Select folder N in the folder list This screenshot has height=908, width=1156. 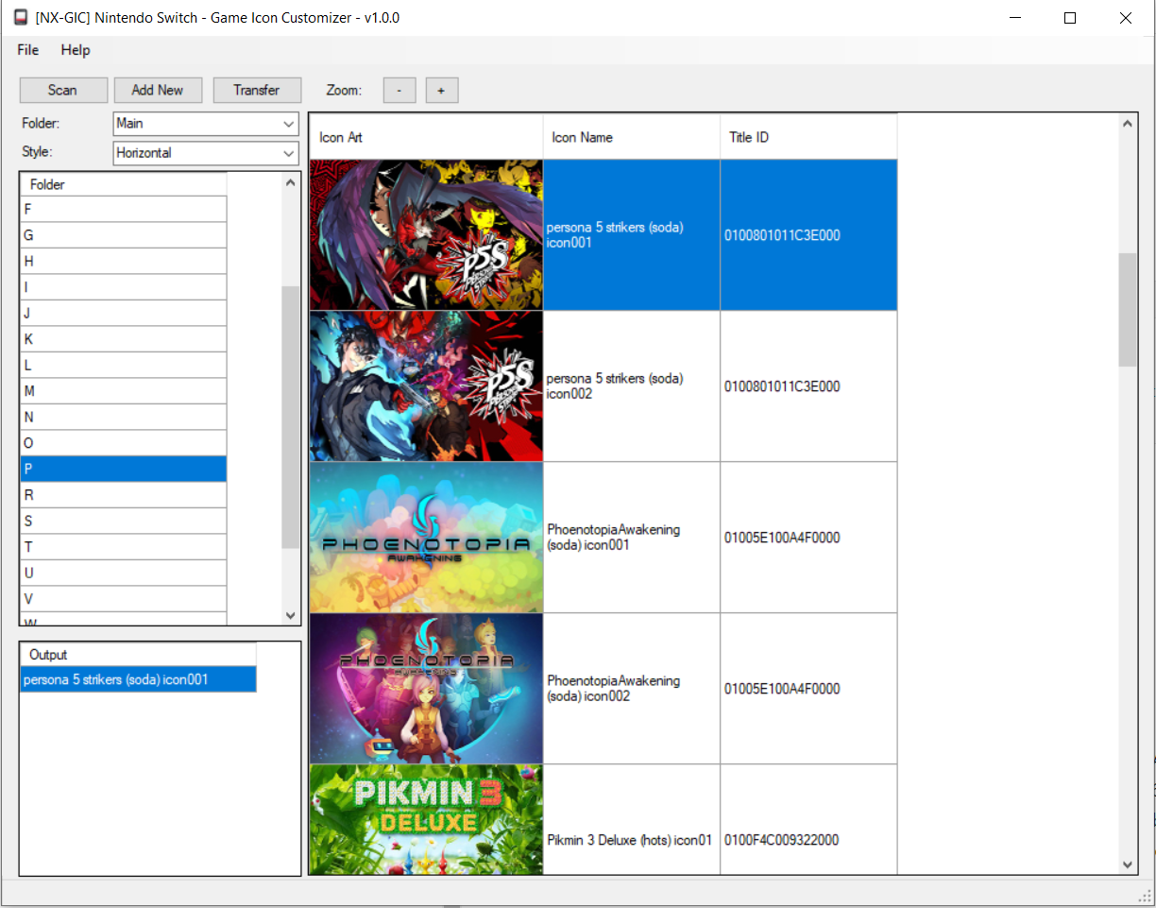(x=124, y=417)
